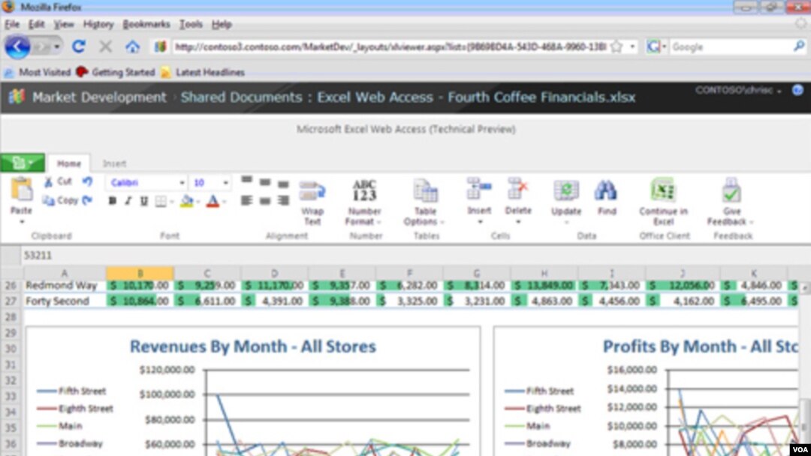The image size is (811, 456).
Task: Toggle middle vertical alignment
Action: pos(265,182)
